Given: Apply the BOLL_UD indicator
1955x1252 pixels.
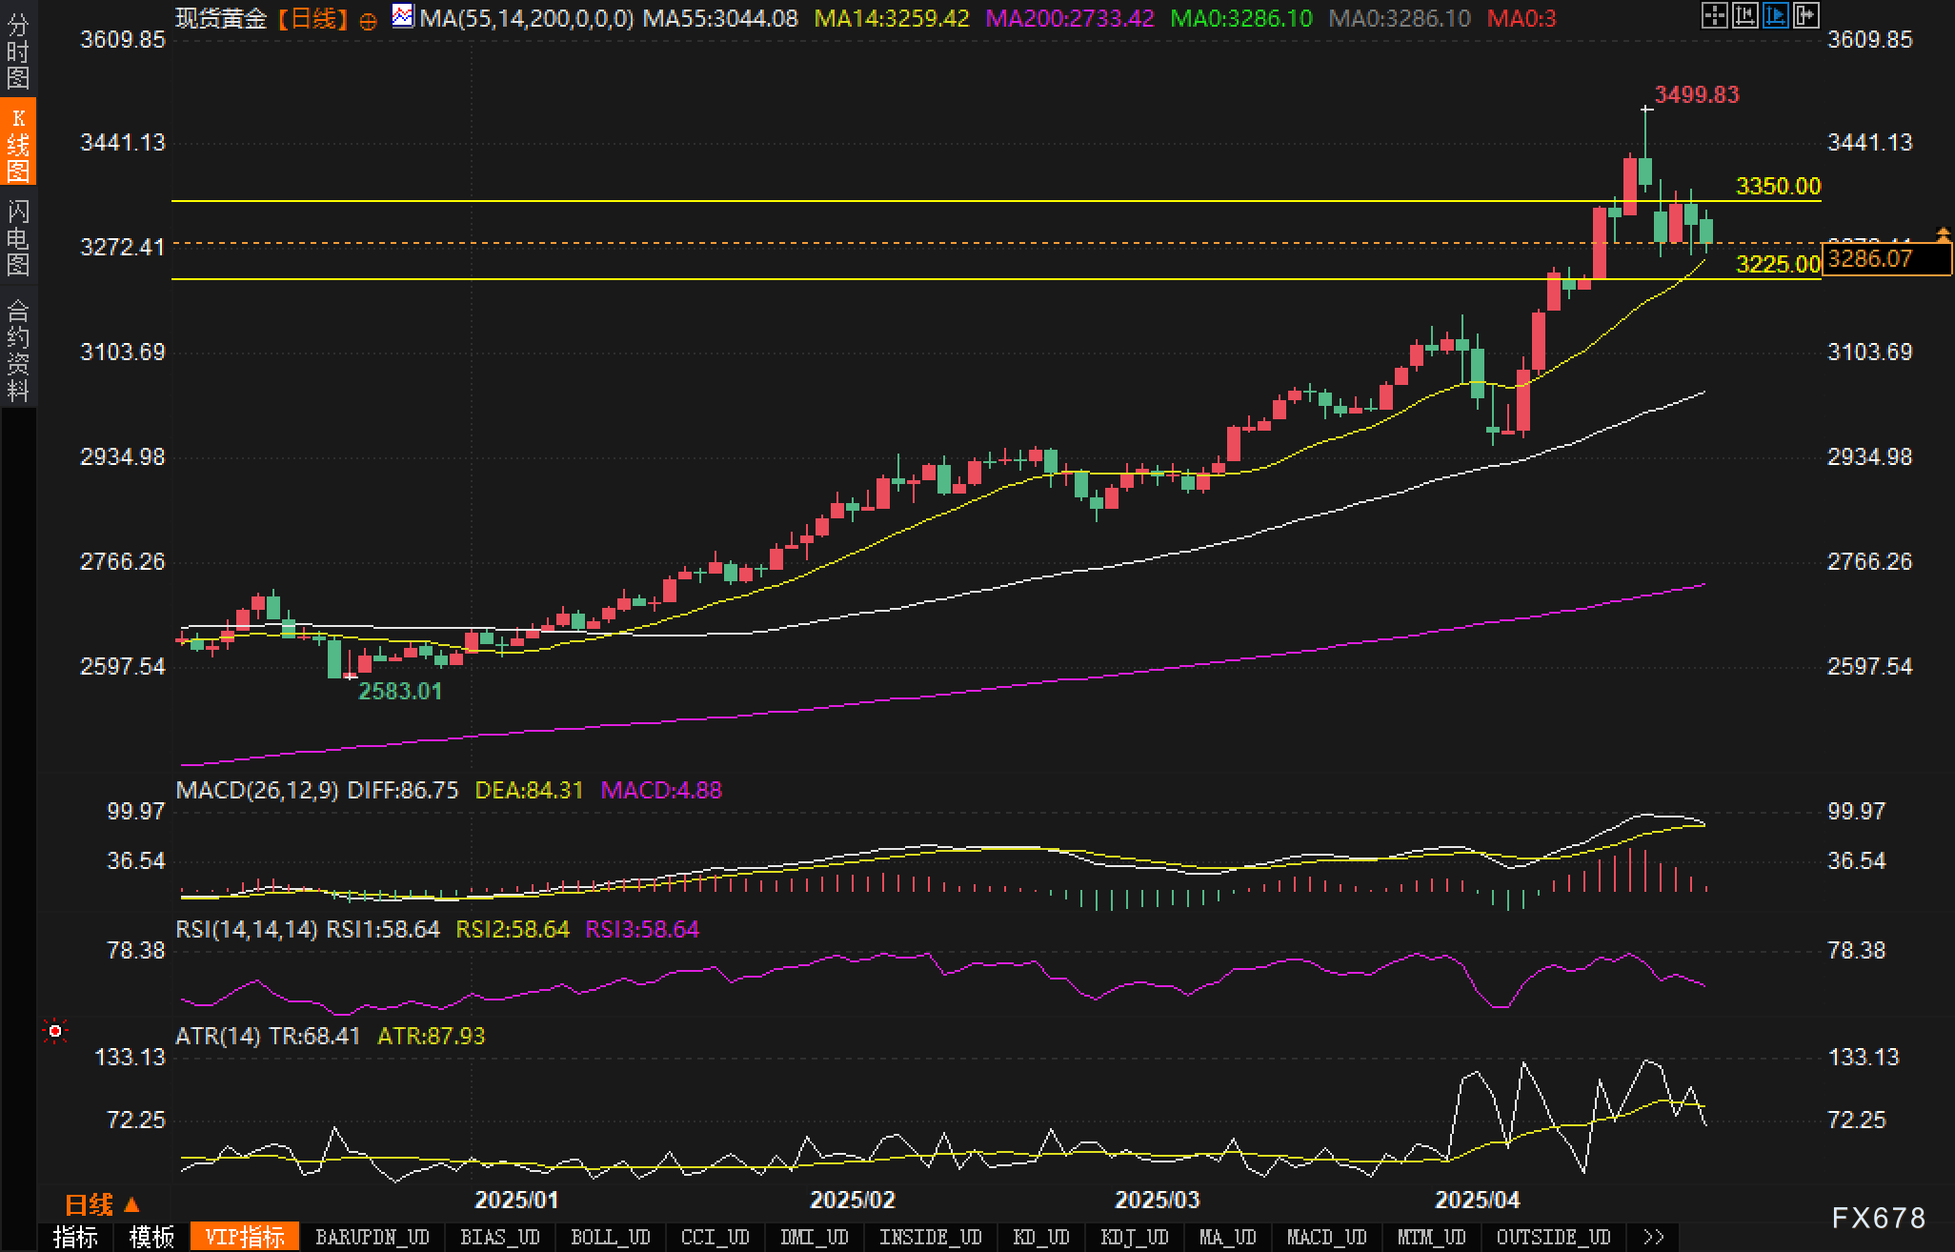Looking at the screenshot, I should [x=610, y=1237].
